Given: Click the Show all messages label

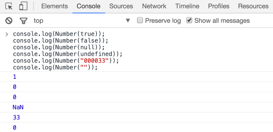Looking at the screenshot, I should pos(222,21).
